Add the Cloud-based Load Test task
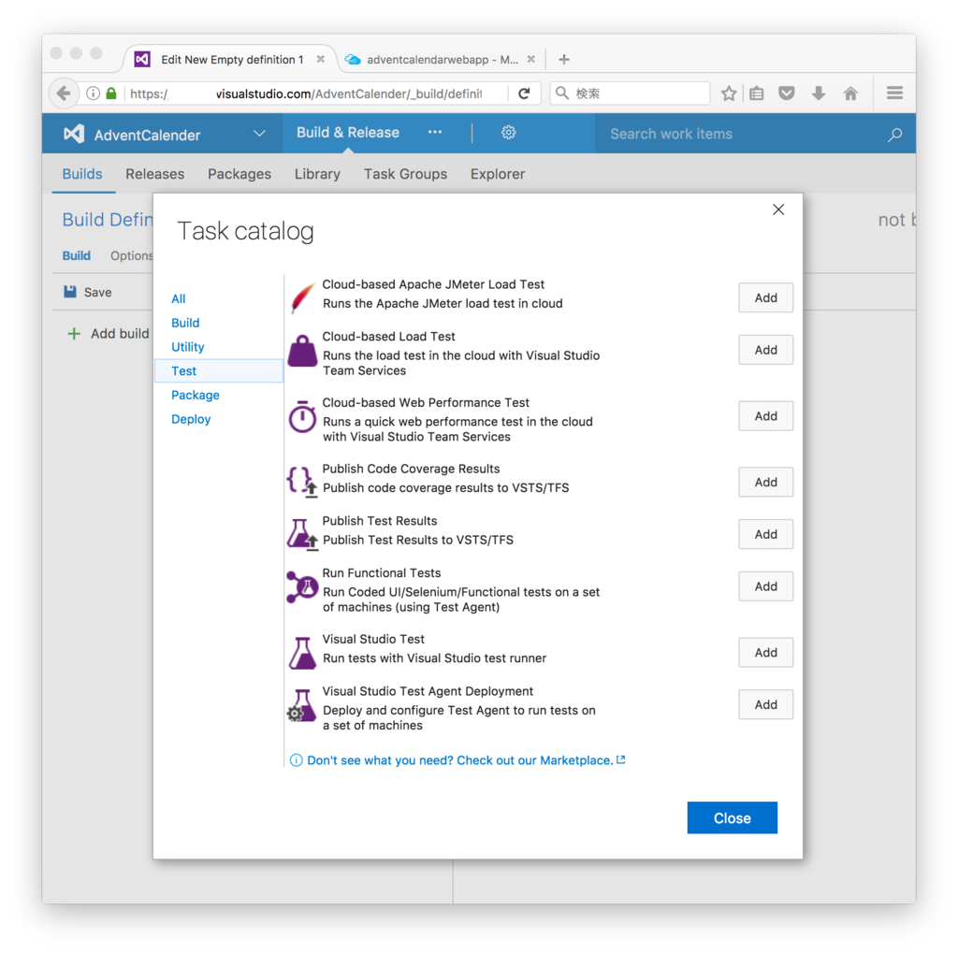The width and height of the screenshot is (958, 954). coord(765,350)
